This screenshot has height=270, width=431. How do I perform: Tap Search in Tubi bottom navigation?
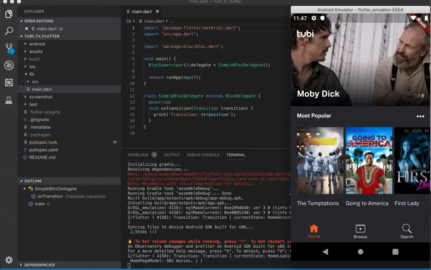click(407, 231)
